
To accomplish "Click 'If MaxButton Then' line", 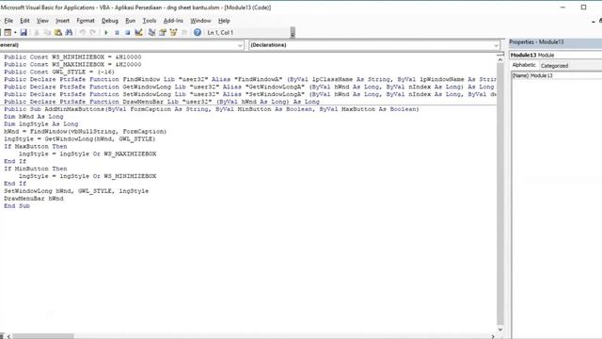I will 36,147.
